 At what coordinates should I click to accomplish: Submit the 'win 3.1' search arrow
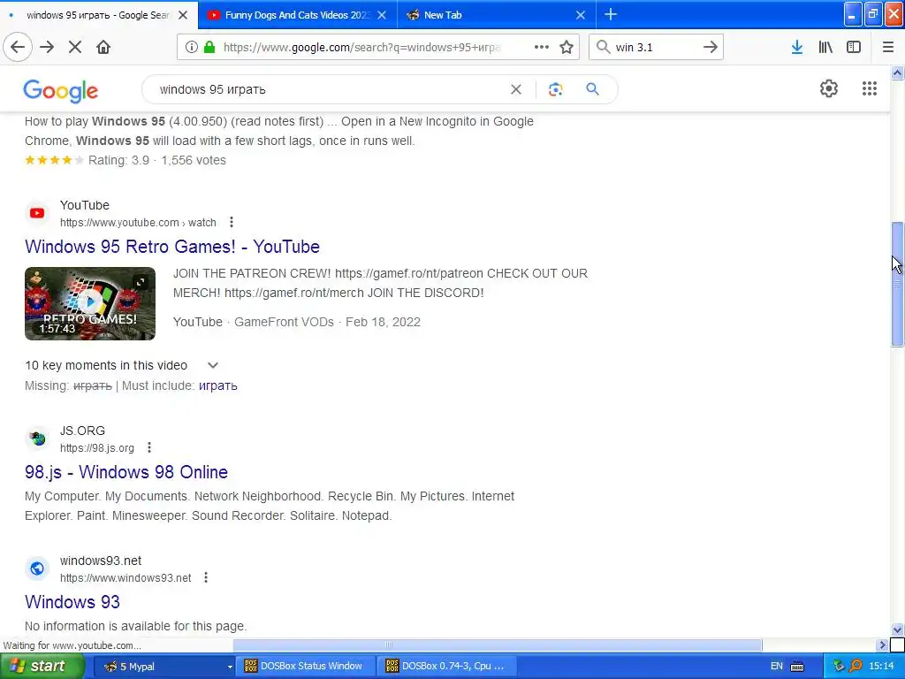point(711,48)
